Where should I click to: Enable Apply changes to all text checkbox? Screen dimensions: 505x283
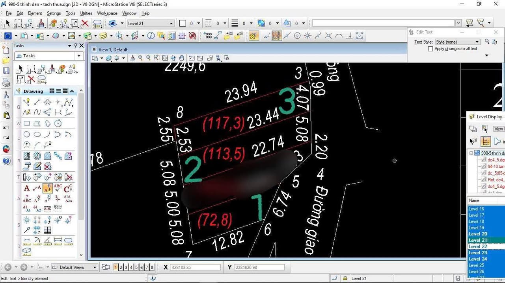coord(430,49)
